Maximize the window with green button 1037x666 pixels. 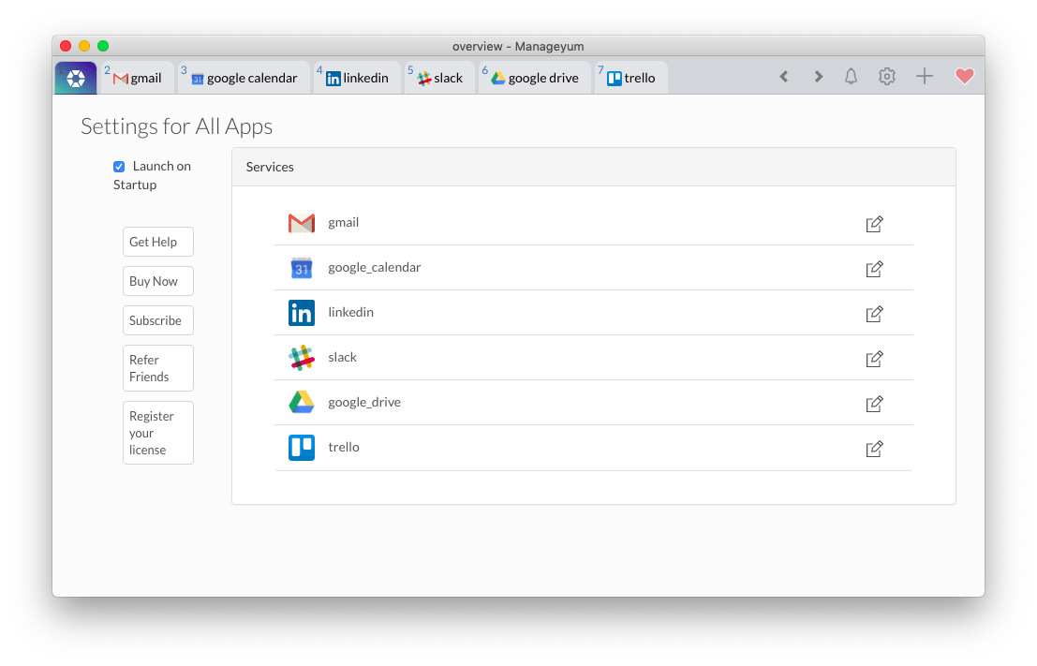point(103,46)
